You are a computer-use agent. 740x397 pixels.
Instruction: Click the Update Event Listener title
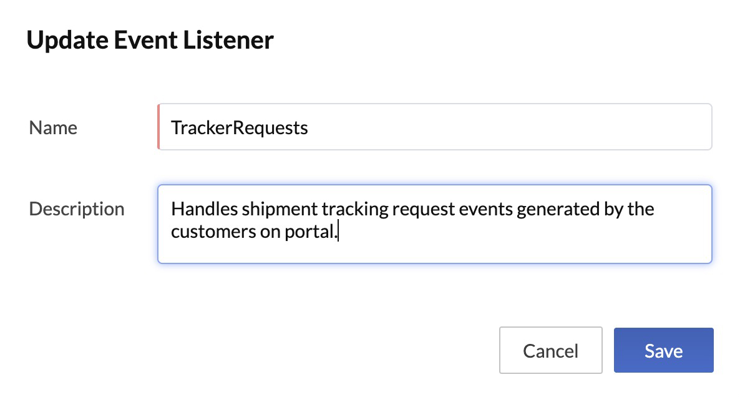click(x=150, y=40)
